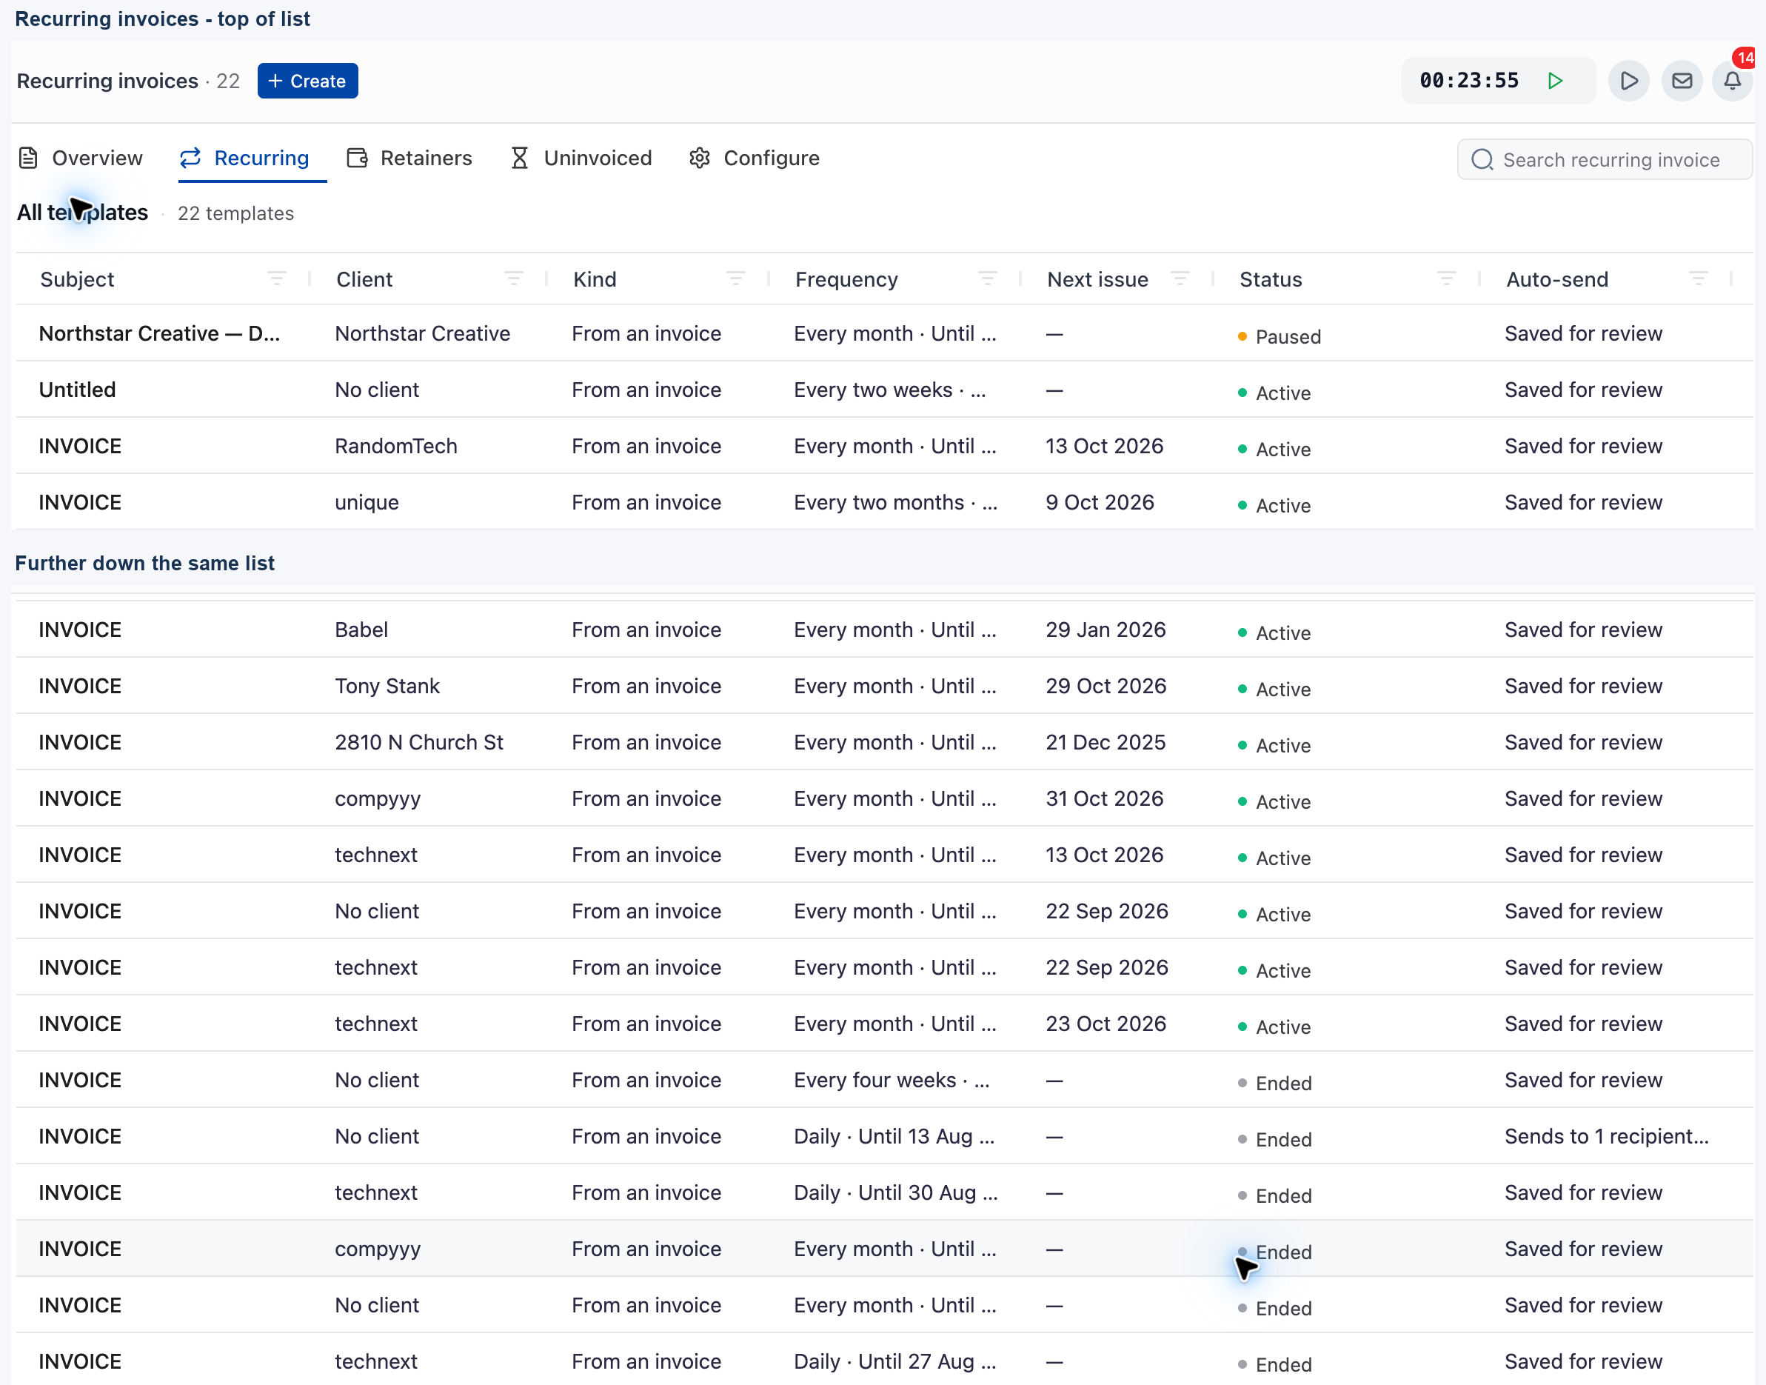1766x1385 pixels.
Task: Click Every four weeks frequency cell
Action: [x=892, y=1080]
